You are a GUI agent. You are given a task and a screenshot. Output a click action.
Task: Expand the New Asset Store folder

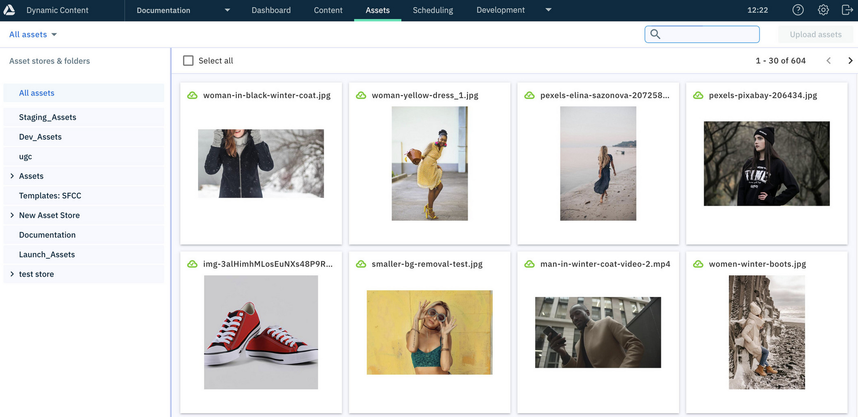[12, 215]
